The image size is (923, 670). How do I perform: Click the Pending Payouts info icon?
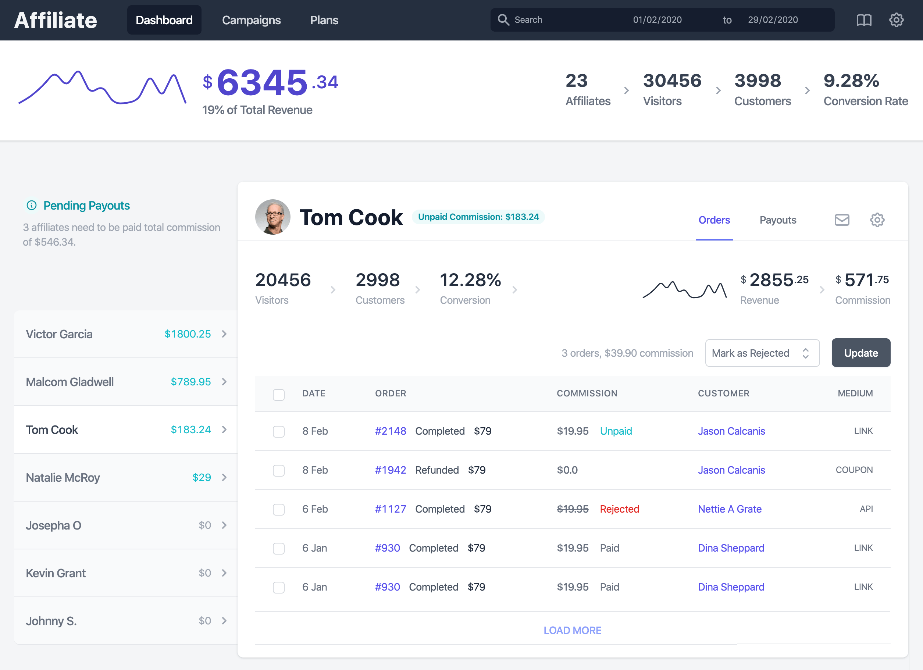point(31,206)
